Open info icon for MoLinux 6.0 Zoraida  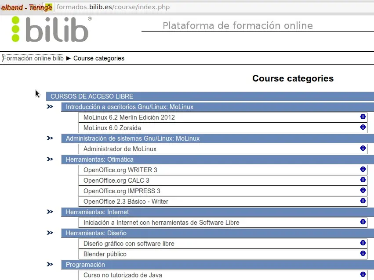tap(363, 127)
